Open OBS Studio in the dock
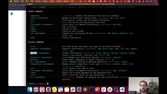Image resolution: width=167 pixels, height=94 pixels. 116,90
